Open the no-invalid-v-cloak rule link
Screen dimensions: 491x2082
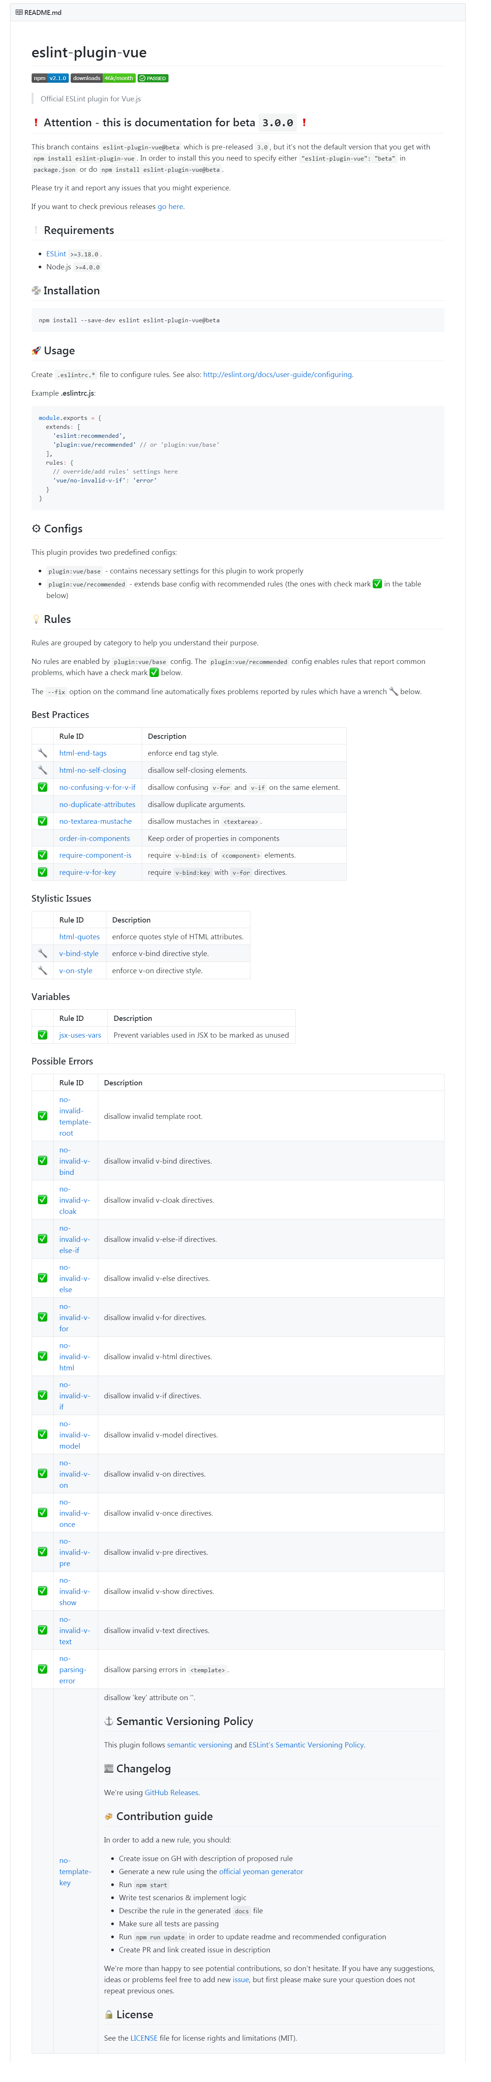coord(74,1200)
